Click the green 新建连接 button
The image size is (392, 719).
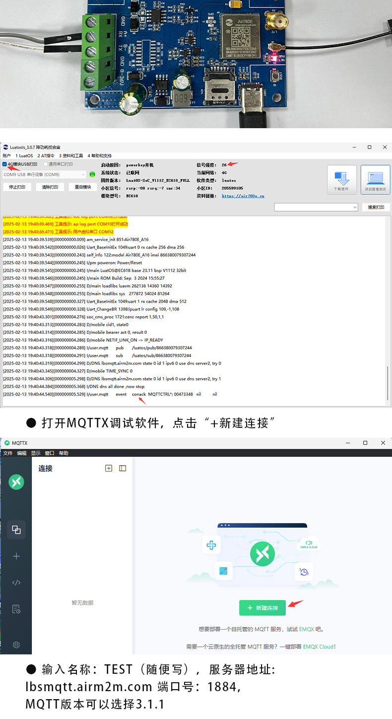[x=262, y=608]
